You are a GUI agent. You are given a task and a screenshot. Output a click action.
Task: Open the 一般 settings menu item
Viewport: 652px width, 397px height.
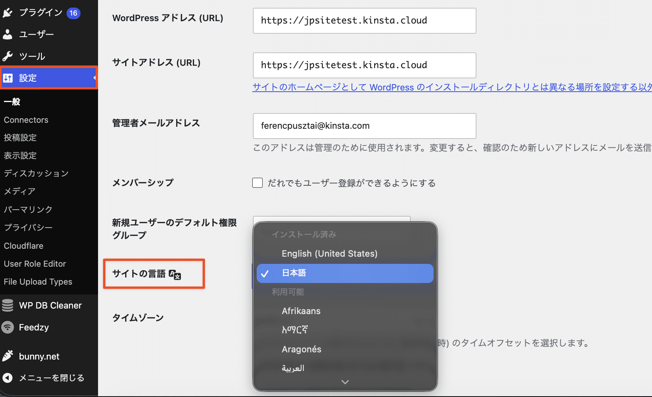tap(12, 102)
